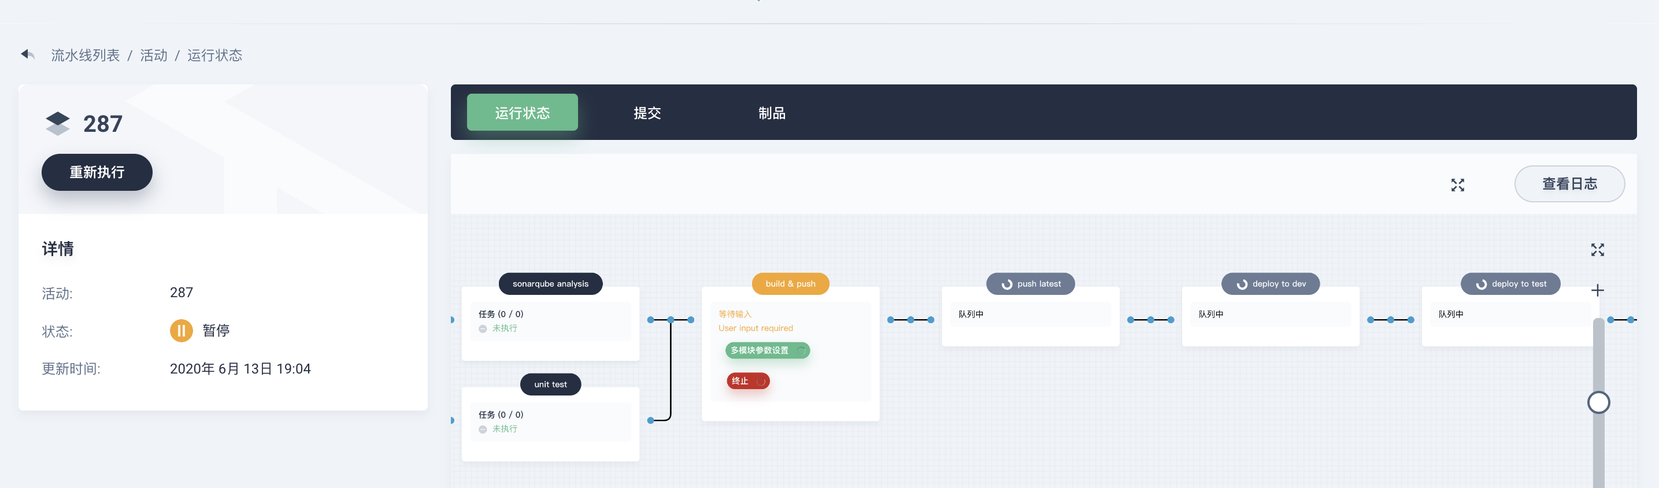Click the layers icon next to 287
The image size is (1659, 488).
point(58,123)
